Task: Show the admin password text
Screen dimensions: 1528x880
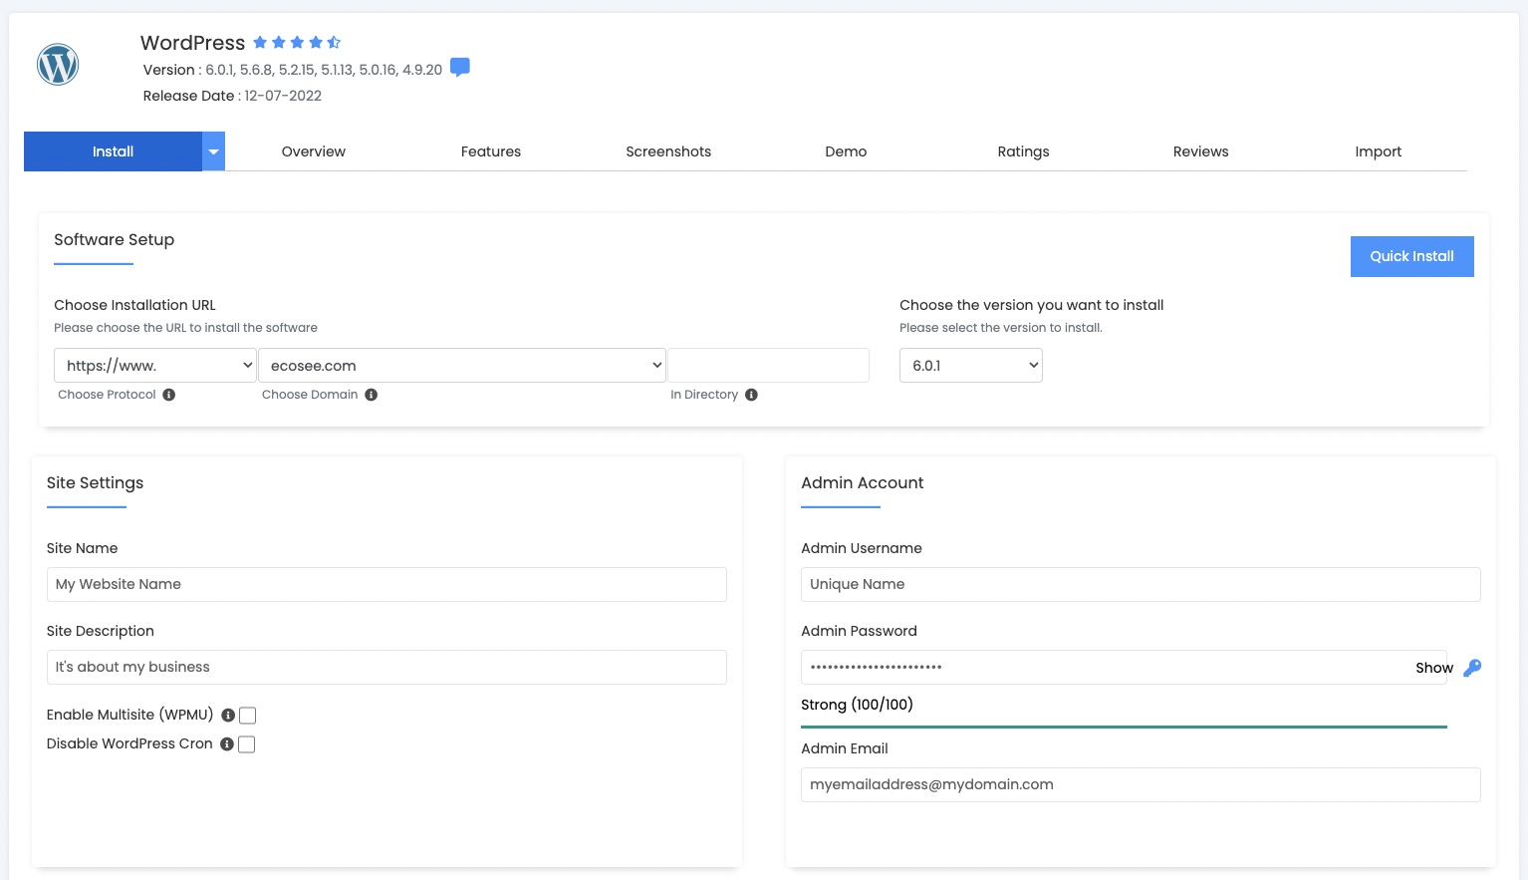Action: pyautogui.click(x=1433, y=668)
